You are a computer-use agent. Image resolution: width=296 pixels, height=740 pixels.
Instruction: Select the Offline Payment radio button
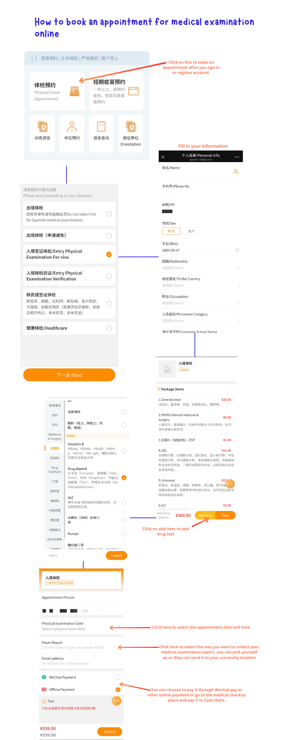coord(118,690)
